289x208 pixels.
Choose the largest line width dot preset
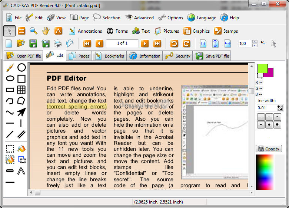tap(277, 125)
